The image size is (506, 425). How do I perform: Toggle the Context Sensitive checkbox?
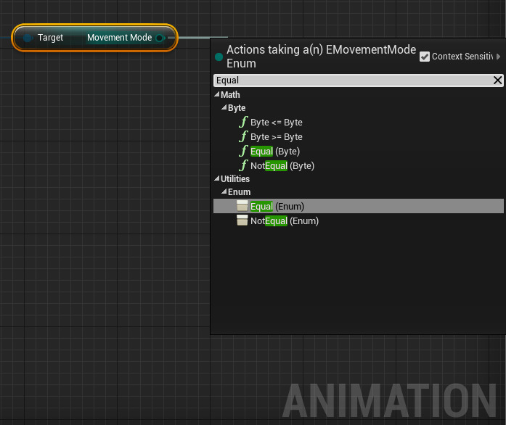coord(425,57)
